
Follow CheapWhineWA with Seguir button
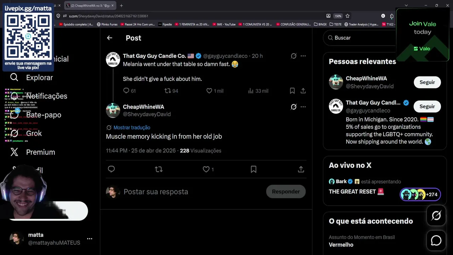point(427,82)
